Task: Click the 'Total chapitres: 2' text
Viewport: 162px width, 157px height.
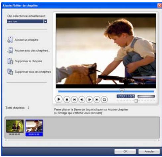Action: [17, 108]
